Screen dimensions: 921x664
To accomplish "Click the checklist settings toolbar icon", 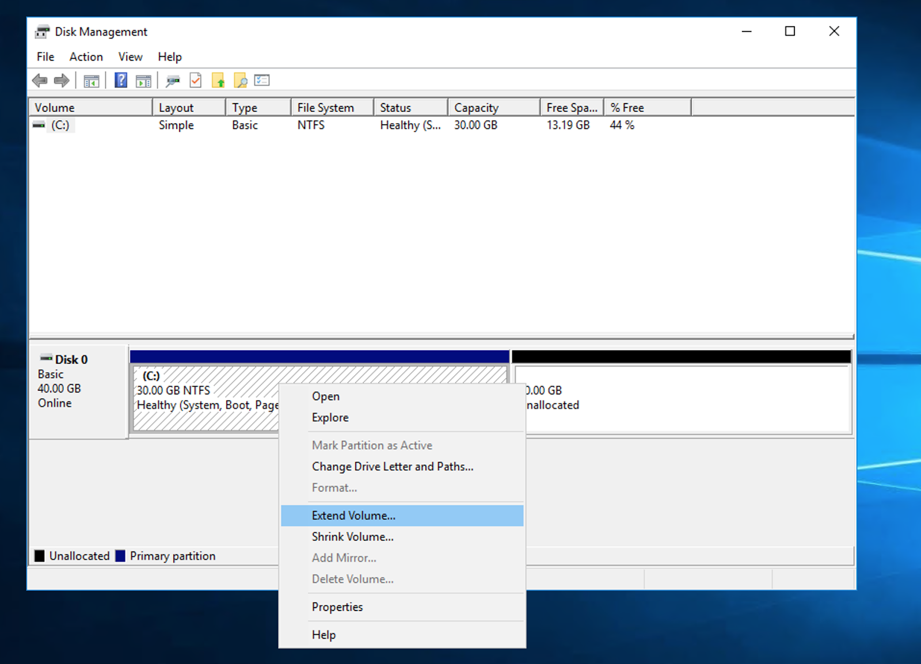I will [262, 81].
